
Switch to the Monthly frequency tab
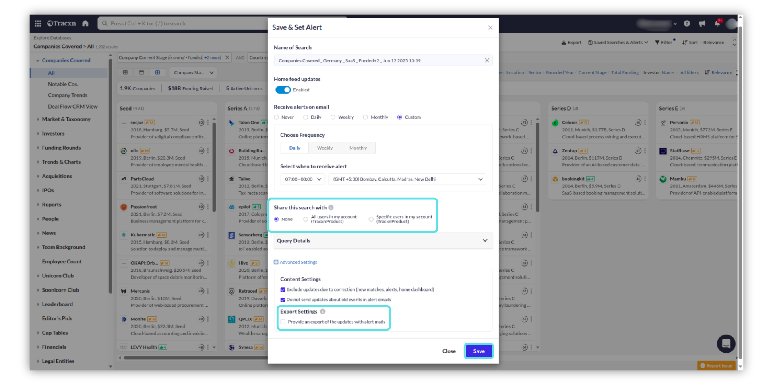(x=358, y=148)
